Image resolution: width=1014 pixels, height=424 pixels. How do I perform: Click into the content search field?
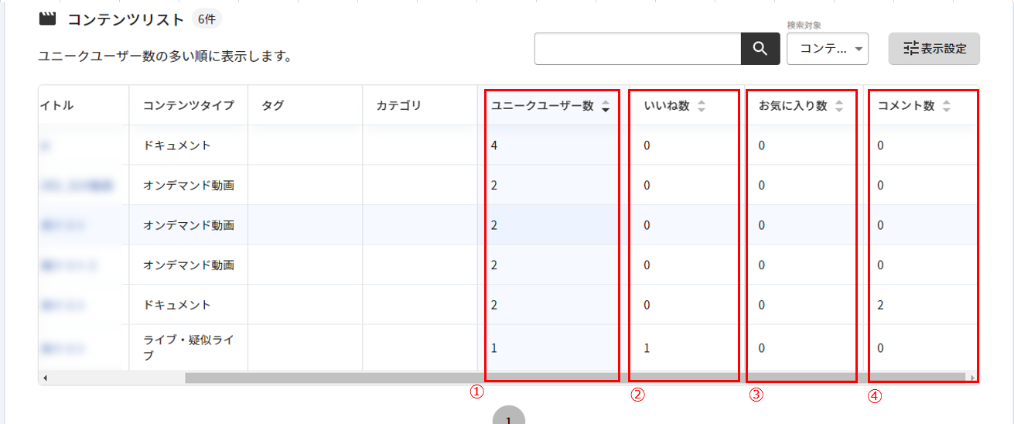[x=637, y=49]
